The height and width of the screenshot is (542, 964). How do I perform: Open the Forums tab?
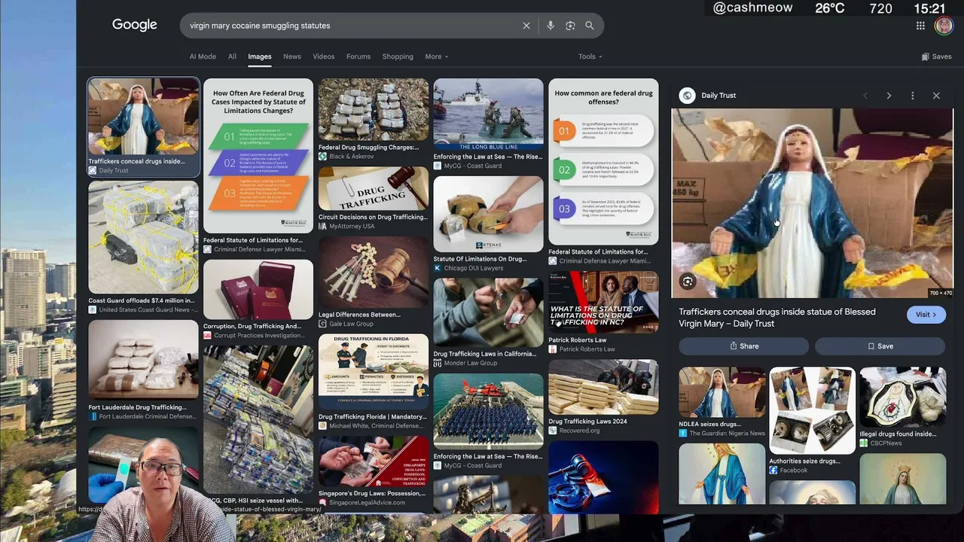click(x=358, y=56)
